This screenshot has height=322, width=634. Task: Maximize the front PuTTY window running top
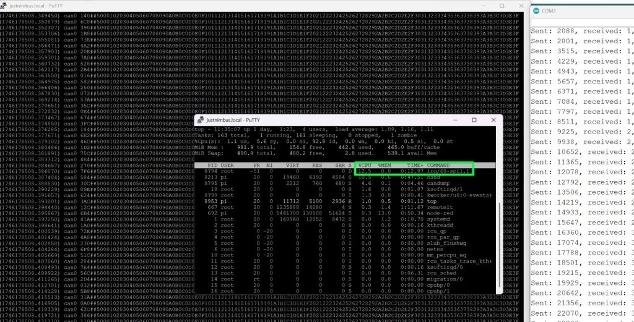tap(474, 120)
